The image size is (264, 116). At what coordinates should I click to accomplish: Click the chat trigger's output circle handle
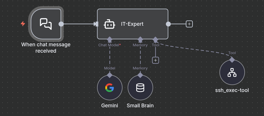pos(61,24)
